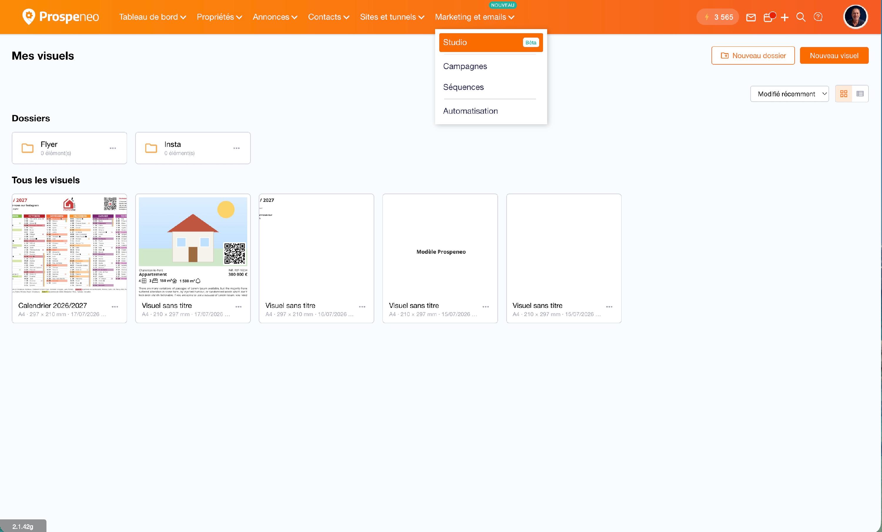Click the Nouveau dossier button
Screen dimensions: 882x532
[x=753, y=56]
